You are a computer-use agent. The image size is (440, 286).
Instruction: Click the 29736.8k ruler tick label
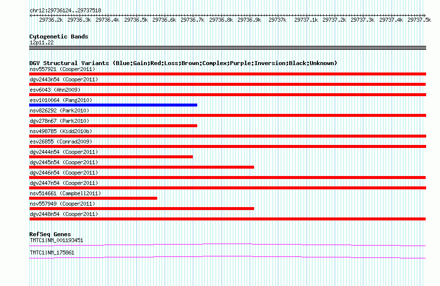tap(221, 20)
